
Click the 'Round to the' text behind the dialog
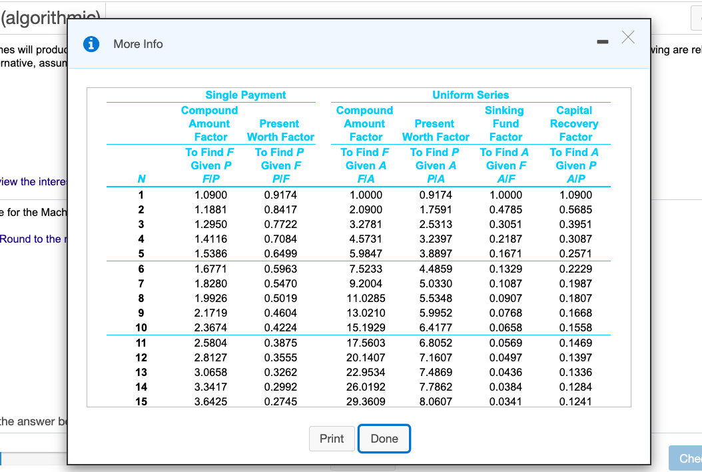(x=31, y=239)
